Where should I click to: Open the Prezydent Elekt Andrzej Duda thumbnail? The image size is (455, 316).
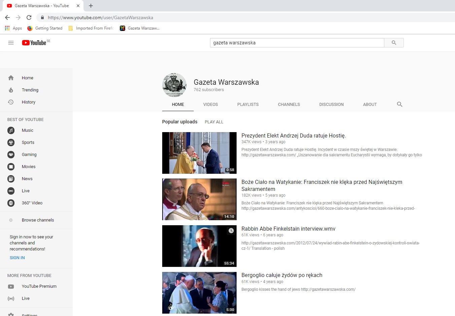[199, 153]
